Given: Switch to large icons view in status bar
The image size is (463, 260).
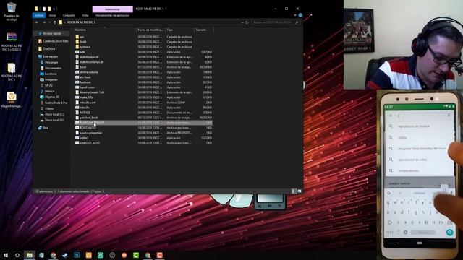Looking at the screenshot, I should click(299, 191).
